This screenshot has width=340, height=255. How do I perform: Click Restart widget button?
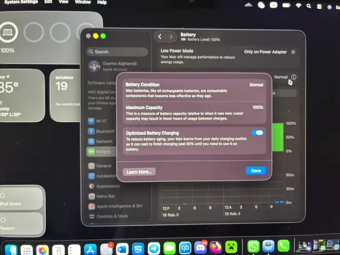(21, 224)
